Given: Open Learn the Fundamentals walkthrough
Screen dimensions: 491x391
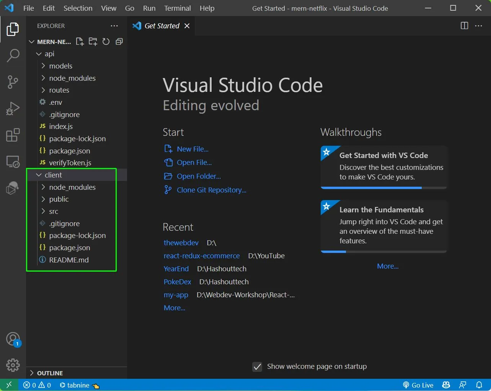Looking at the screenshot, I should [x=384, y=226].
